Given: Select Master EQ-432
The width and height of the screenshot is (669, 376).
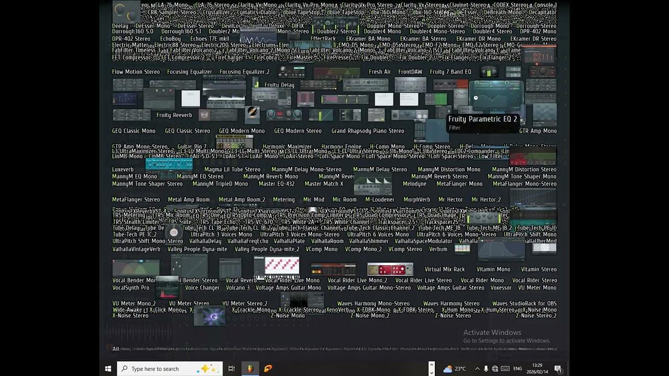Looking at the screenshot, I should tap(276, 184).
